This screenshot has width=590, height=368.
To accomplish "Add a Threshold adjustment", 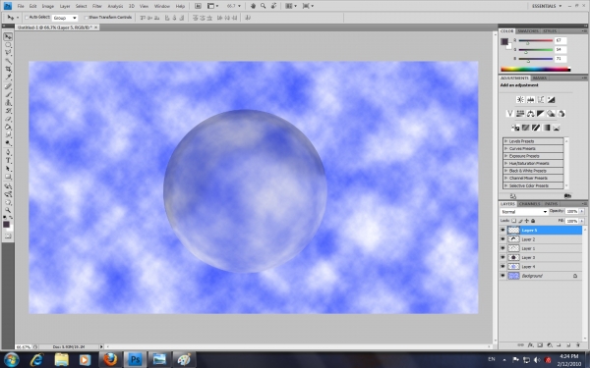I will coord(536,128).
